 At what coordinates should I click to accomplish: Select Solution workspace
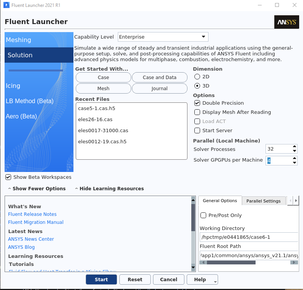(x=39, y=55)
